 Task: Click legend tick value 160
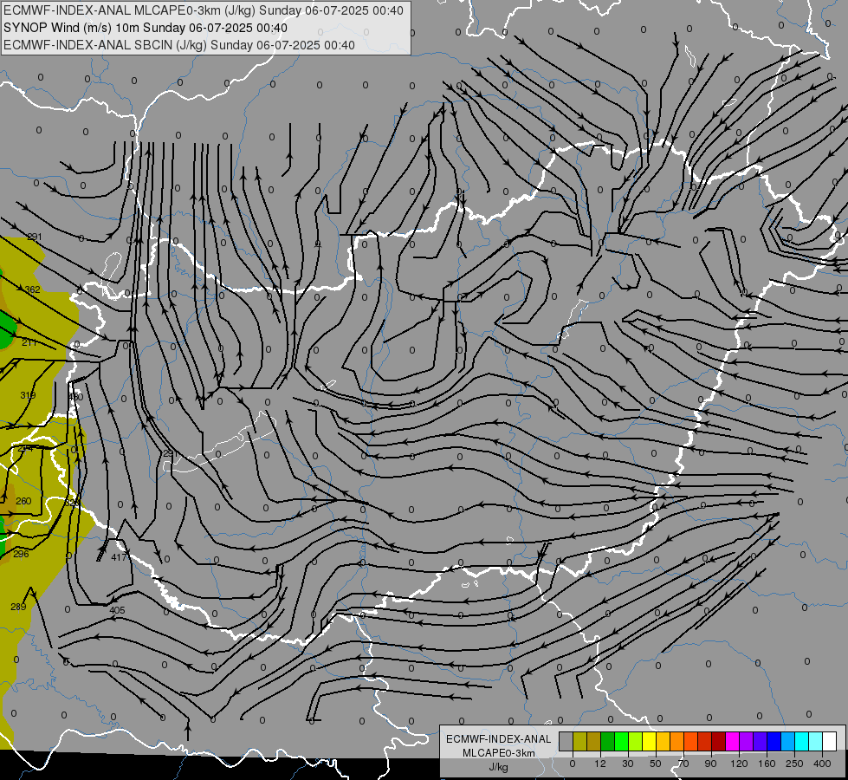pyautogui.click(x=767, y=764)
